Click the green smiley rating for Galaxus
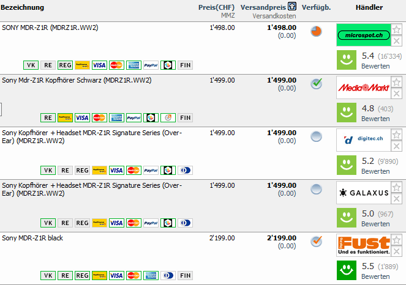The height and width of the screenshot is (285, 406). point(347,217)
